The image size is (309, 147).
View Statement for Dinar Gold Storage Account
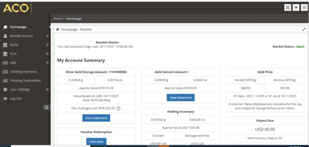pos(96,118)
